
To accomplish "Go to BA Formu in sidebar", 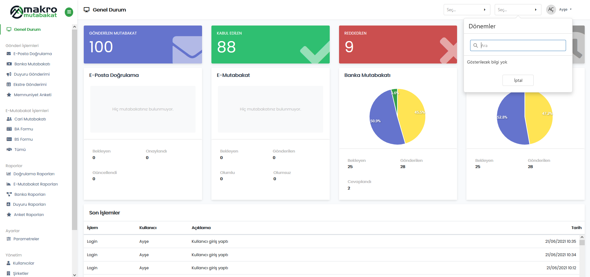I will (x=24, y=129).
